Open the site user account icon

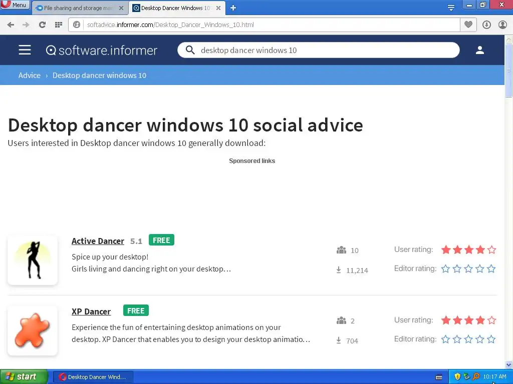coord(480,50)
